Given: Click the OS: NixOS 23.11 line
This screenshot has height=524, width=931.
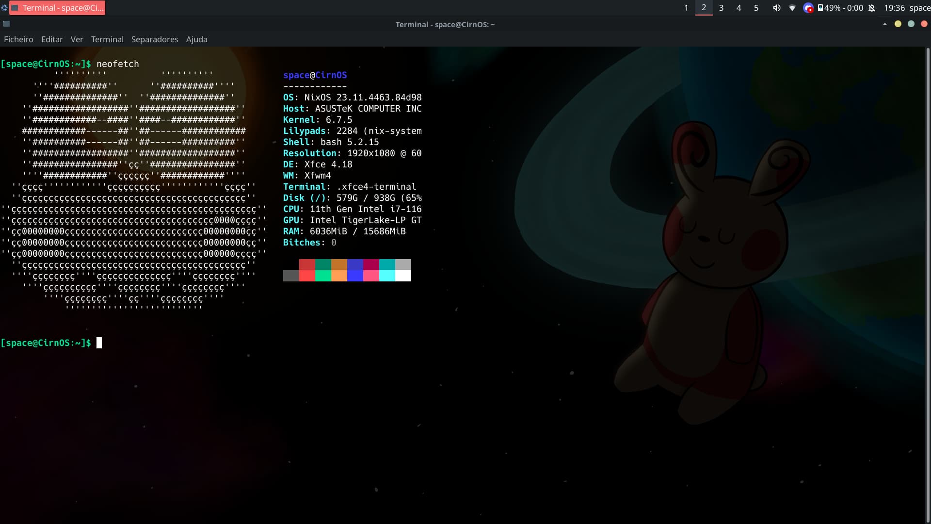Looking at the screenshot, I should (x=353, y=98).
